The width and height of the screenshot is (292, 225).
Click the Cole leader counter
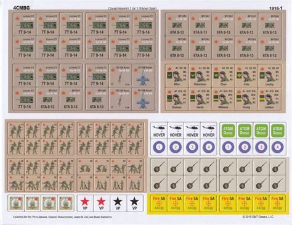pyautogui.click(x=246, y=76)
